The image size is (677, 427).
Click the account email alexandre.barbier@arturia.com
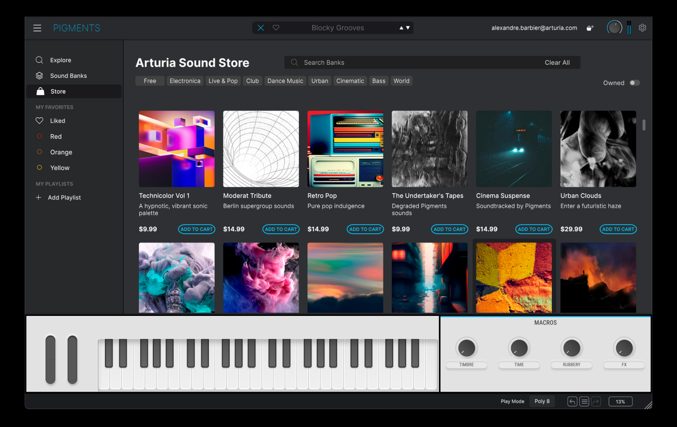534,28
